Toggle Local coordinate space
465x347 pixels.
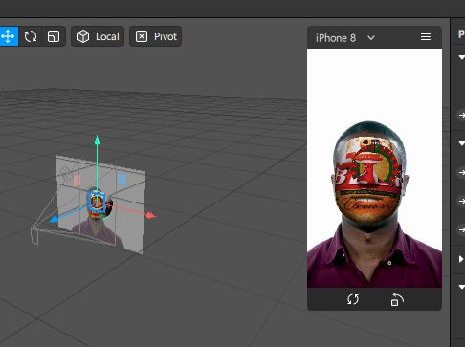pyautogui.click(x=98, y=36)
